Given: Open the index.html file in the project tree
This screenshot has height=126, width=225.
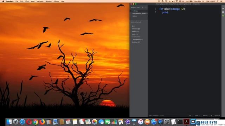Looking at the screenshot, I should coord(135,31).
